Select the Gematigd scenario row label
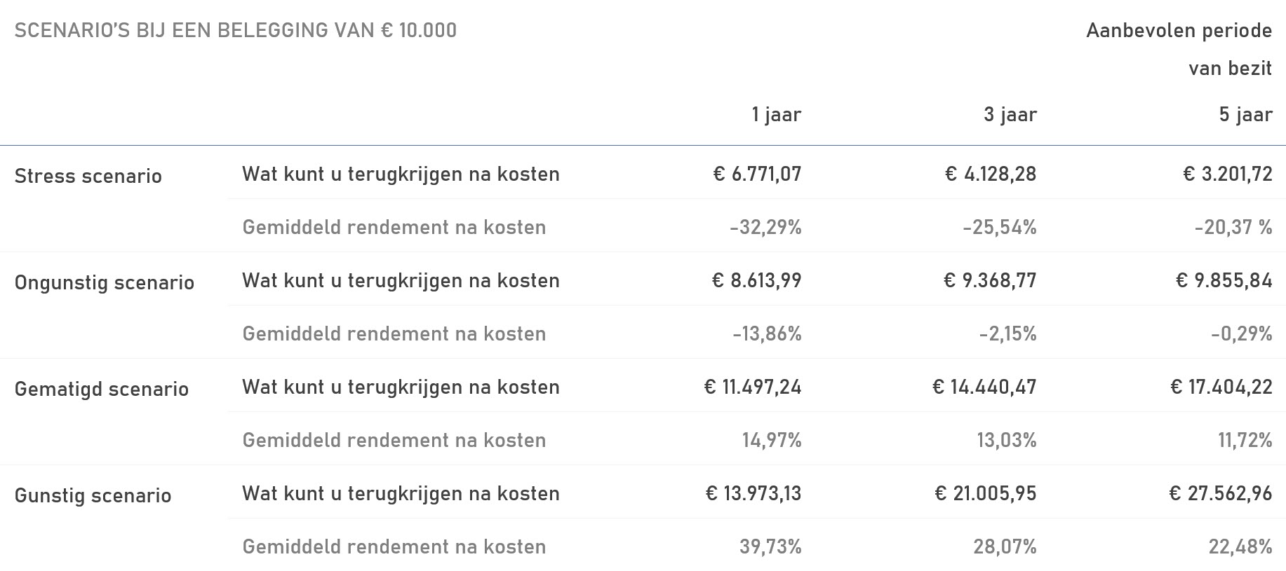Image resolution: width=1286 pixels, height=571 pixels. point(102,389)
